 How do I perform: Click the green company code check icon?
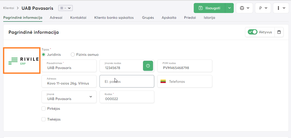point(148,66)
